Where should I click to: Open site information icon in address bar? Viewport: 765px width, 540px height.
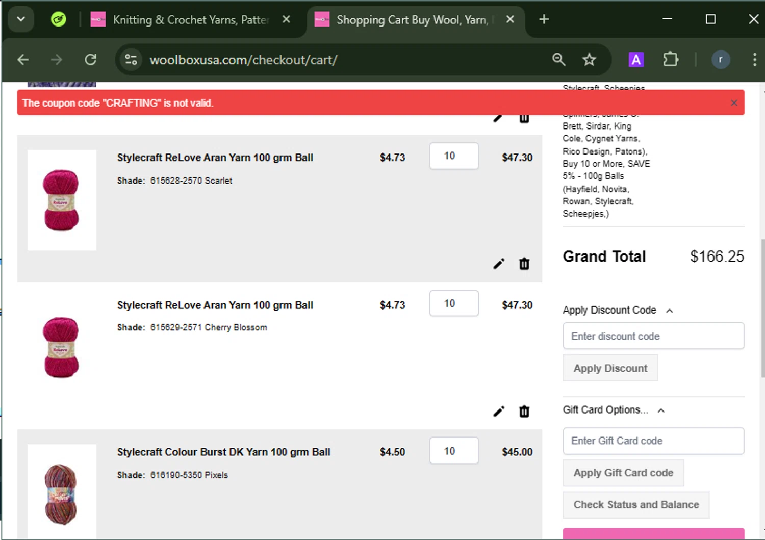[131, 60]
